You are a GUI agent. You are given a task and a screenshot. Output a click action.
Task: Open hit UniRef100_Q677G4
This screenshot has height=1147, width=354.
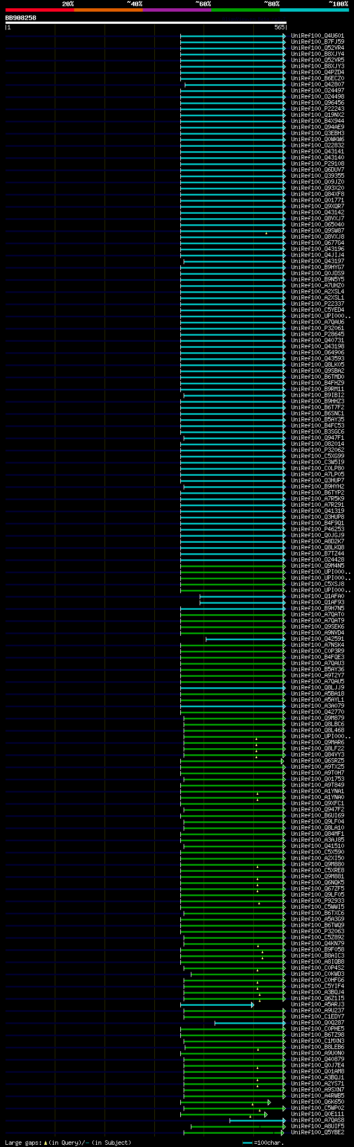(x=317, y=243)
